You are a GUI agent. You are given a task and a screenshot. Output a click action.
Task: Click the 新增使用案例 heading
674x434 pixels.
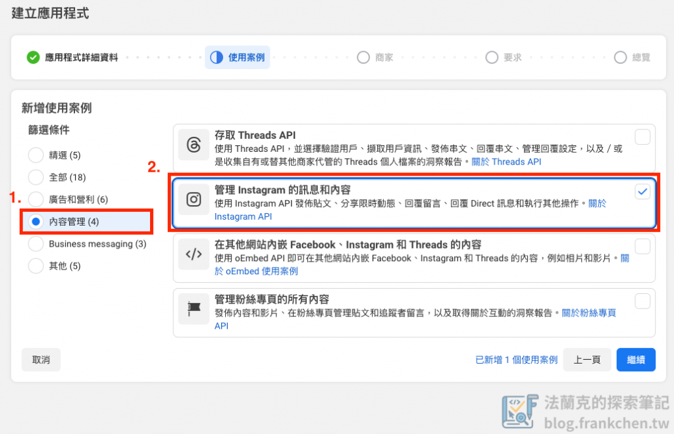coord(57,108)
